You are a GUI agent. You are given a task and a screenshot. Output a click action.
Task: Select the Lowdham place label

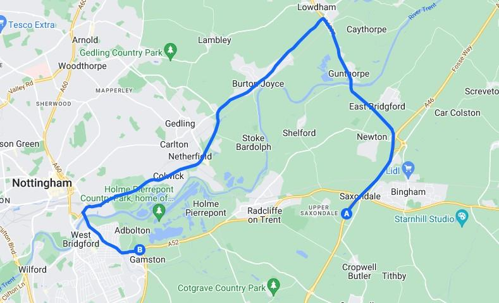tap(316, 7)
